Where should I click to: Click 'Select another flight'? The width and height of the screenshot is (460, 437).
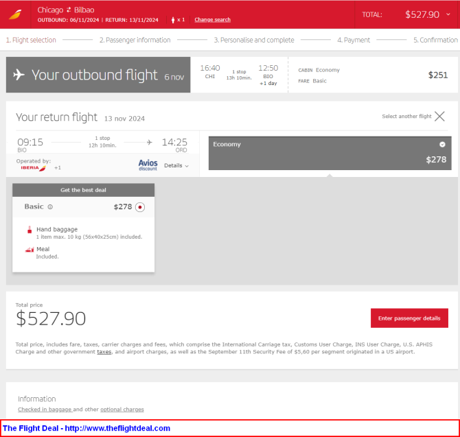[406, 117]
